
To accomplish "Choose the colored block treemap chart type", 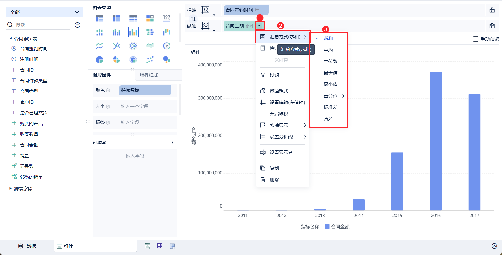I will tap(150, 18).
